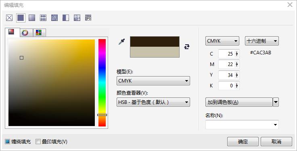This screenshot has width=297, height=151.
Task: Close the 编辑填充 dialog
Action: (290, 5)
